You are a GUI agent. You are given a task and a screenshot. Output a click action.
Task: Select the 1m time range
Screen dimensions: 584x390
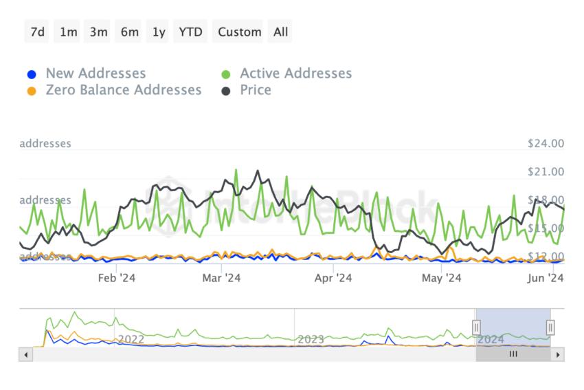tap(68, 32)
